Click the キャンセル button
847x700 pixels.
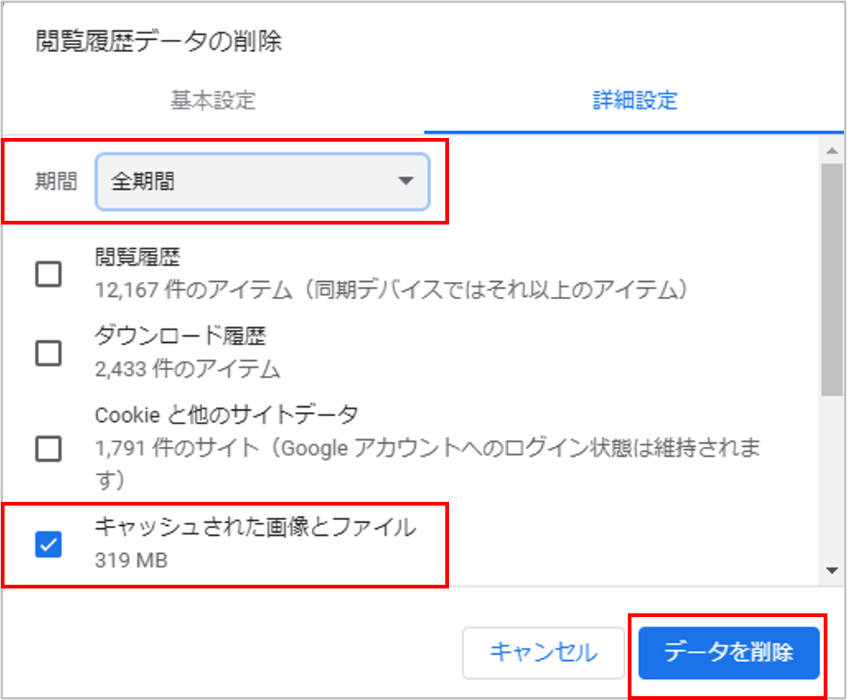pos(543,653)
